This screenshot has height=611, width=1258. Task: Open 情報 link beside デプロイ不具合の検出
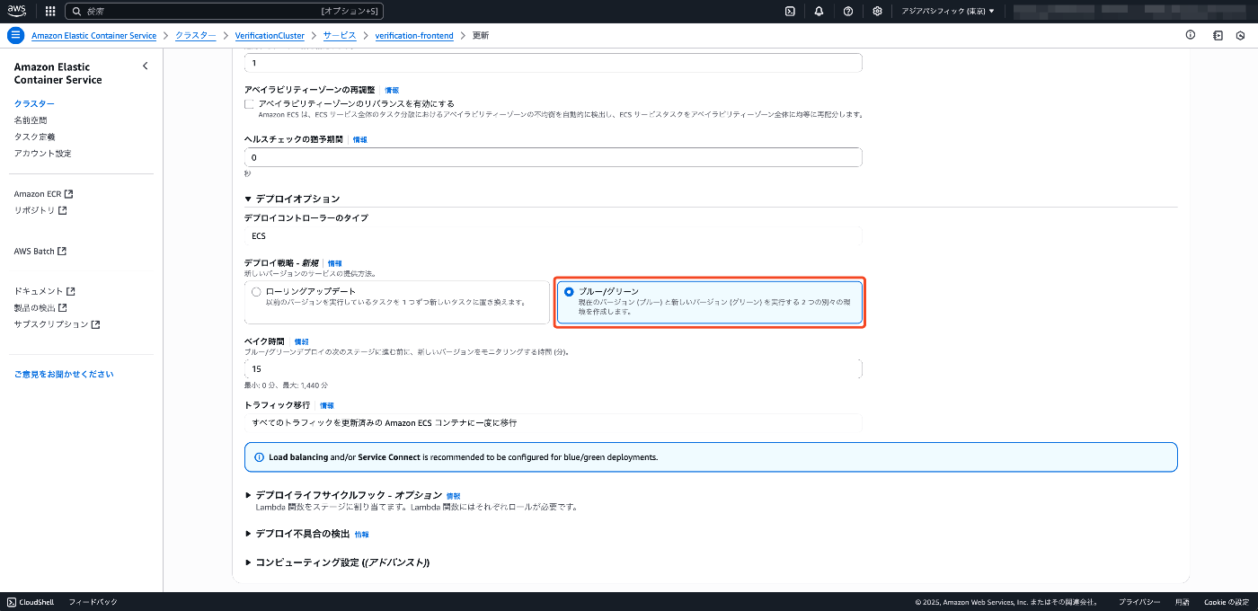click(361, 535)
